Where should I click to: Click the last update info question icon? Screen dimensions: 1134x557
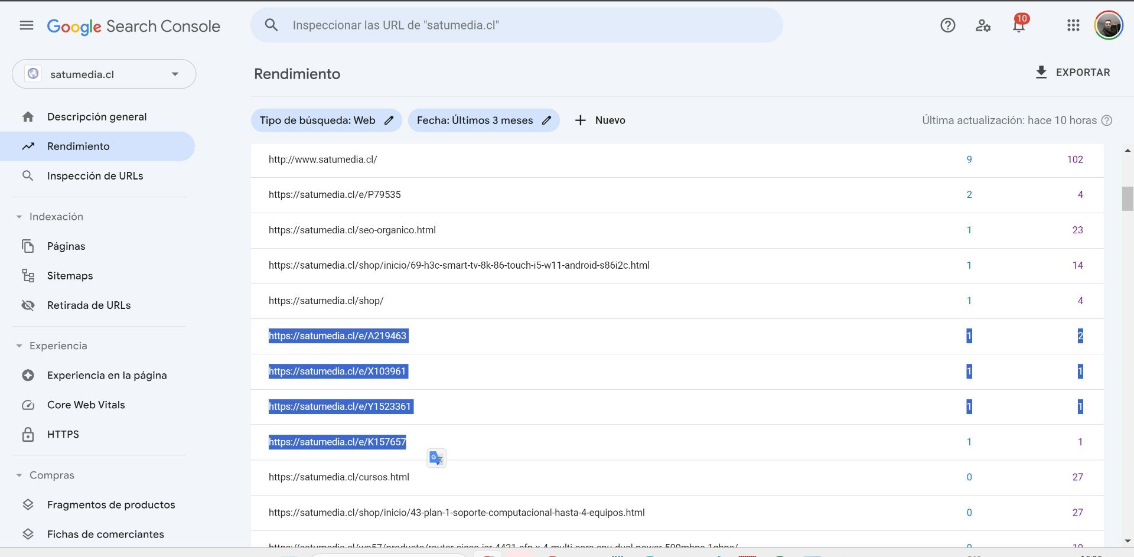click(1107, 120)
